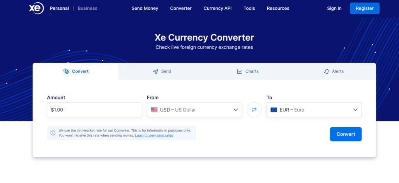Click the Convert tab coins icon
399x183 pixels.
66,71
